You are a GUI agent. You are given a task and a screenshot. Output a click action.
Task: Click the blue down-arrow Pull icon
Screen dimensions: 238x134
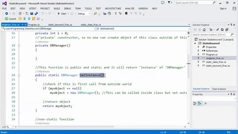tap(25, 19)
